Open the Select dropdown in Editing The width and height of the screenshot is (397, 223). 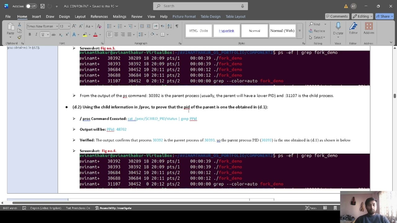pos(317,37)
